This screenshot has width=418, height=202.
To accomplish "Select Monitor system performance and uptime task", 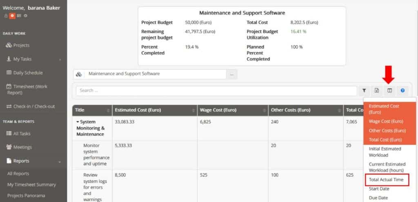I will click(96, 155).
